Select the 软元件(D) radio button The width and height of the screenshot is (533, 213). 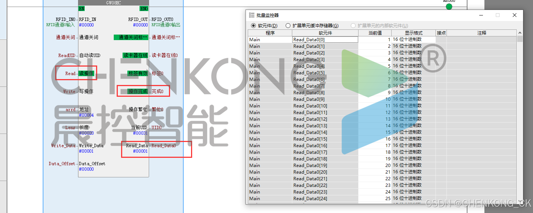(253, 26)
